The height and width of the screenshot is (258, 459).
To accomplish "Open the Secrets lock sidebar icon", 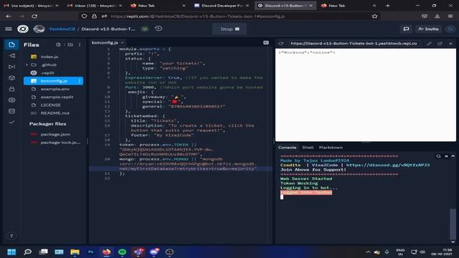I will click(11, 89).
